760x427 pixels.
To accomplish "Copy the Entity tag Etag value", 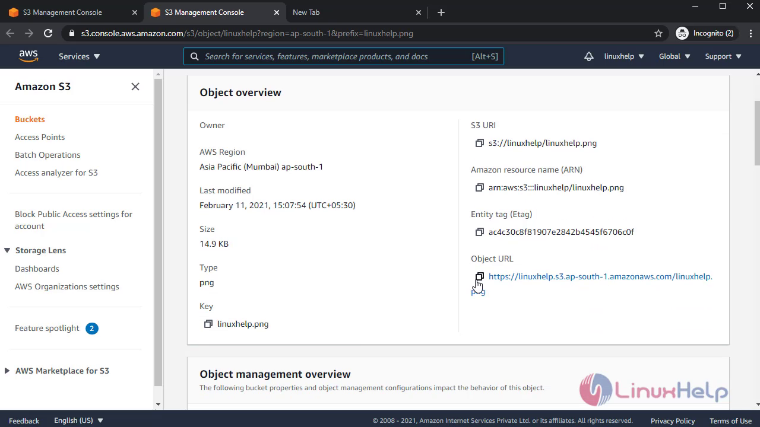I will pos(480,232).
